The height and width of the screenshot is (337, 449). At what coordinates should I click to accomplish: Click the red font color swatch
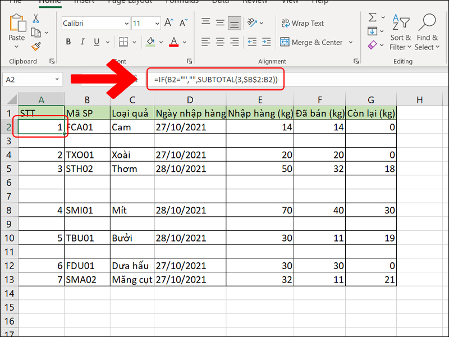(175, 45)
